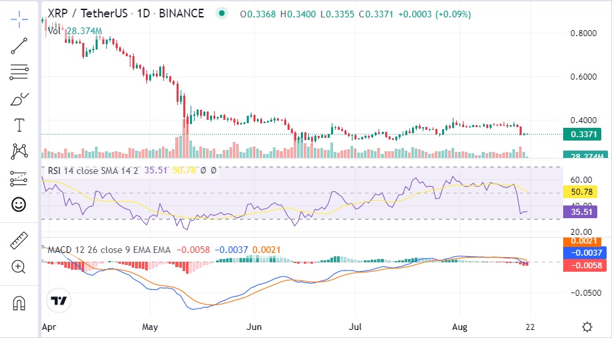
Task: Open the Fibonacci retracement tool
Action: (19, 72)
